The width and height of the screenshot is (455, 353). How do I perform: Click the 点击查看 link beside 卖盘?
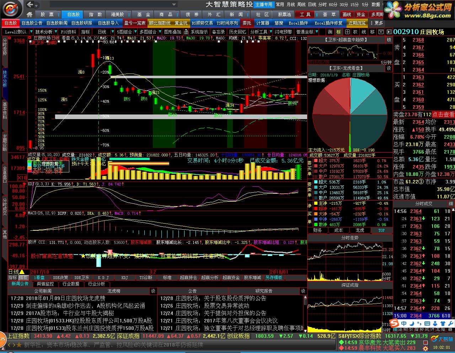(443, 114)
